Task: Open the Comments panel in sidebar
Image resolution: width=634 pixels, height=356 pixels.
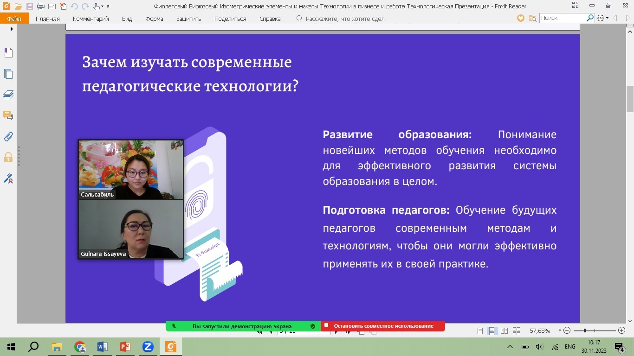Action: tap(8, 115)
